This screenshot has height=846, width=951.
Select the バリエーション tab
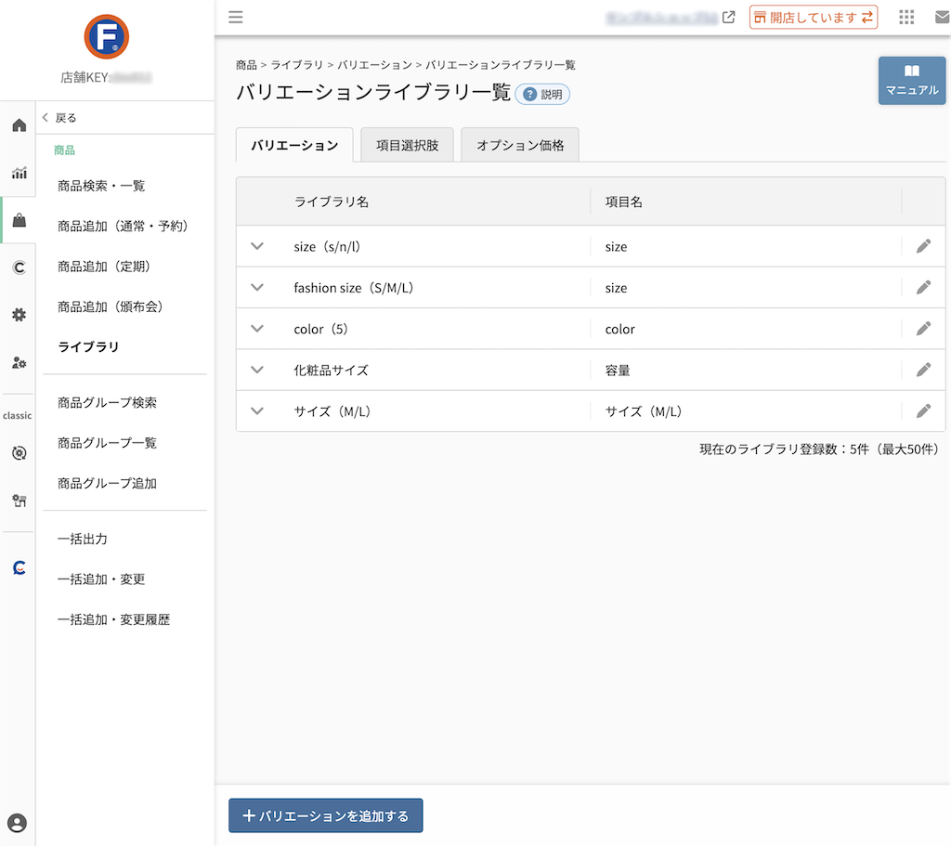pyautogui.click(x=294, y=145)
